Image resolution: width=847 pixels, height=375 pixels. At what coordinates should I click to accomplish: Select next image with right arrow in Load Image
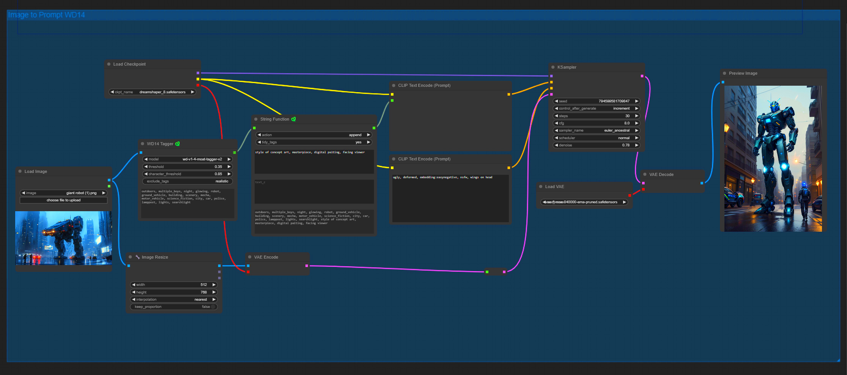pos(104,193)
